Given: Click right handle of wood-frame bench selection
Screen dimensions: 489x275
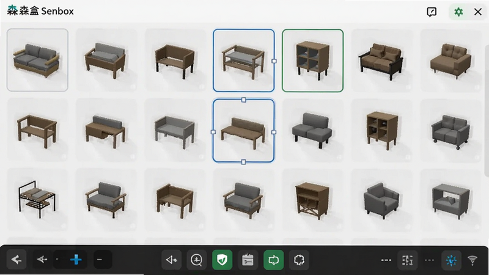Looking at the screenshot, I should 274,61.
